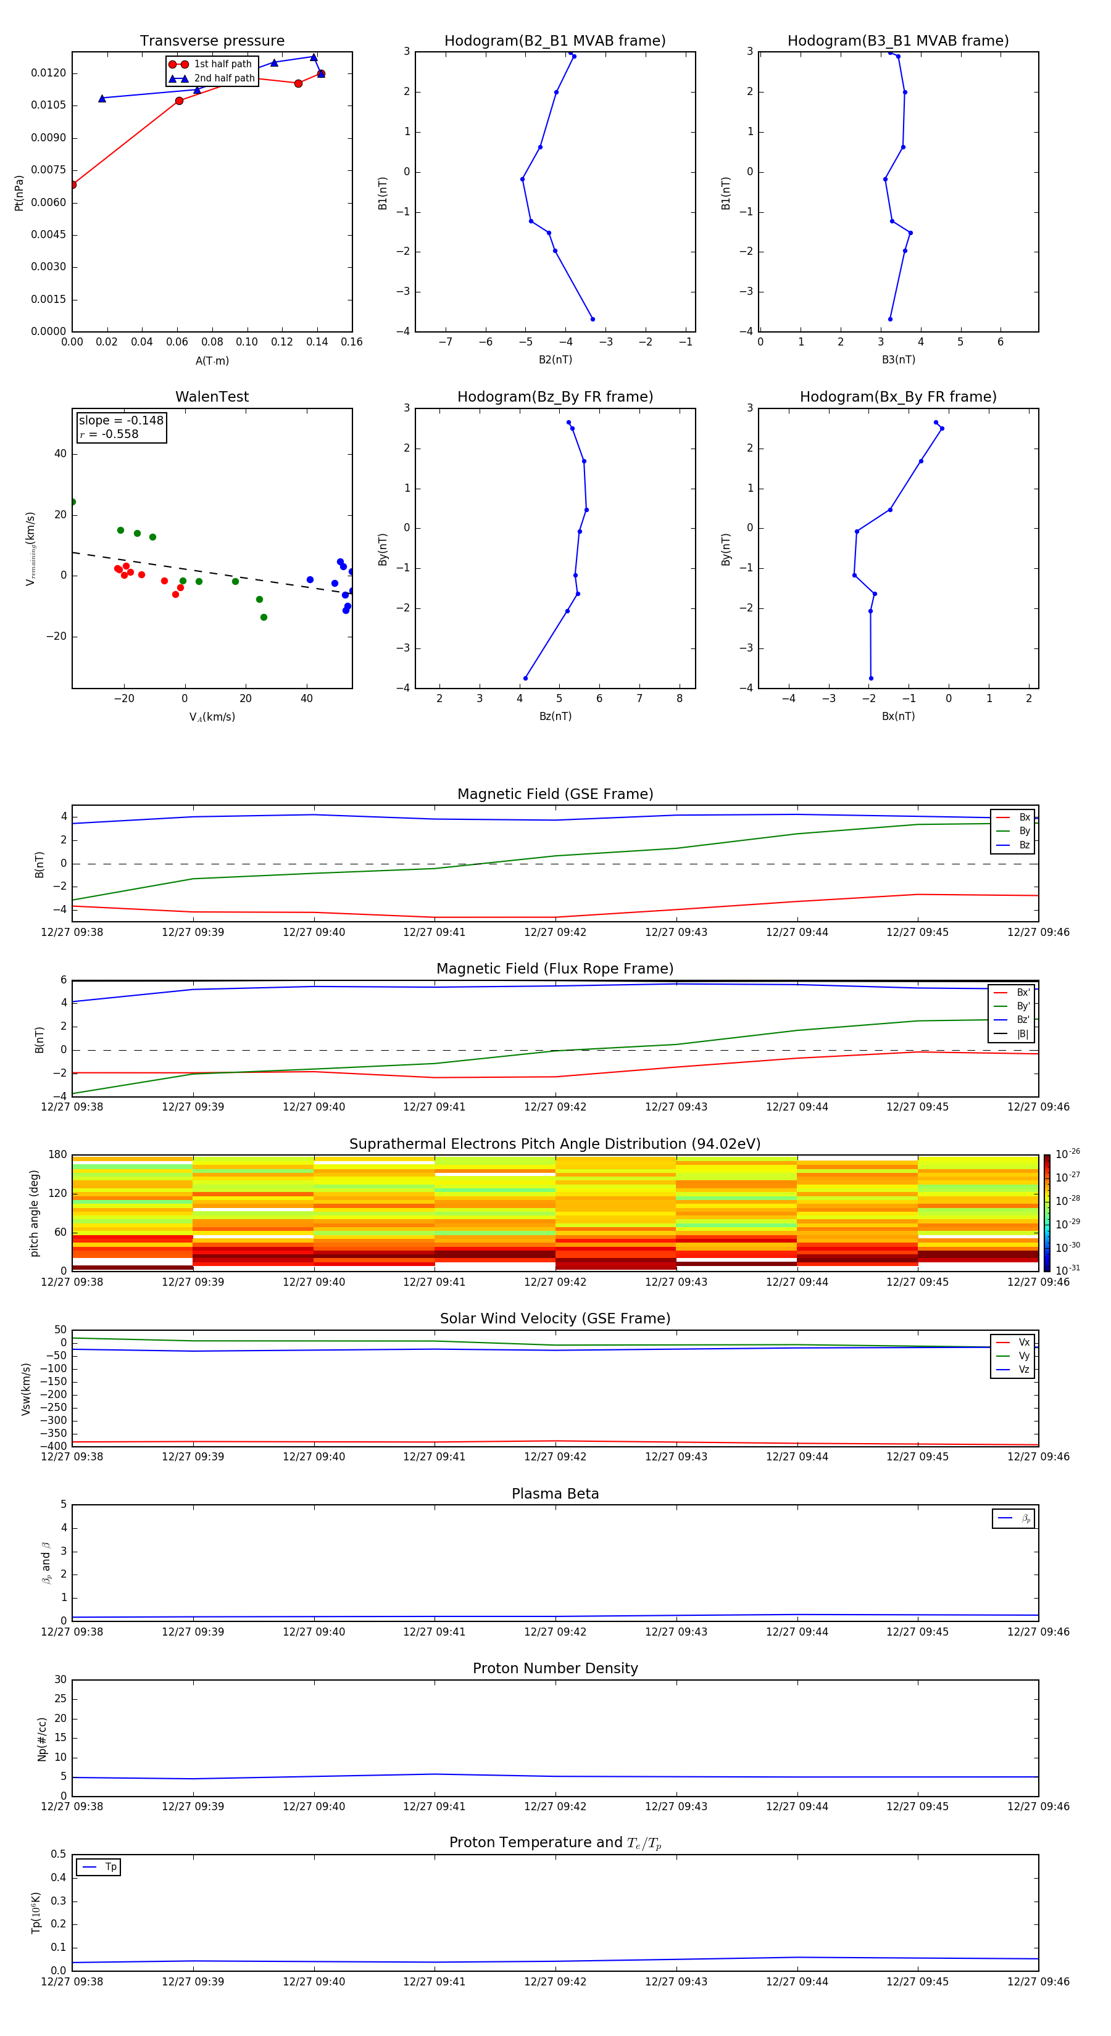Click the Hodogram(B2_B1 MVAB frame) title

pos(555,41)
